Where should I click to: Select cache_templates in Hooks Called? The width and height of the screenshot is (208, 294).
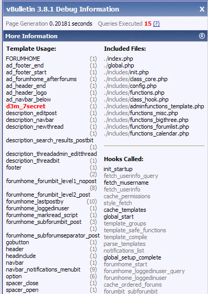(x=125, y=210)
